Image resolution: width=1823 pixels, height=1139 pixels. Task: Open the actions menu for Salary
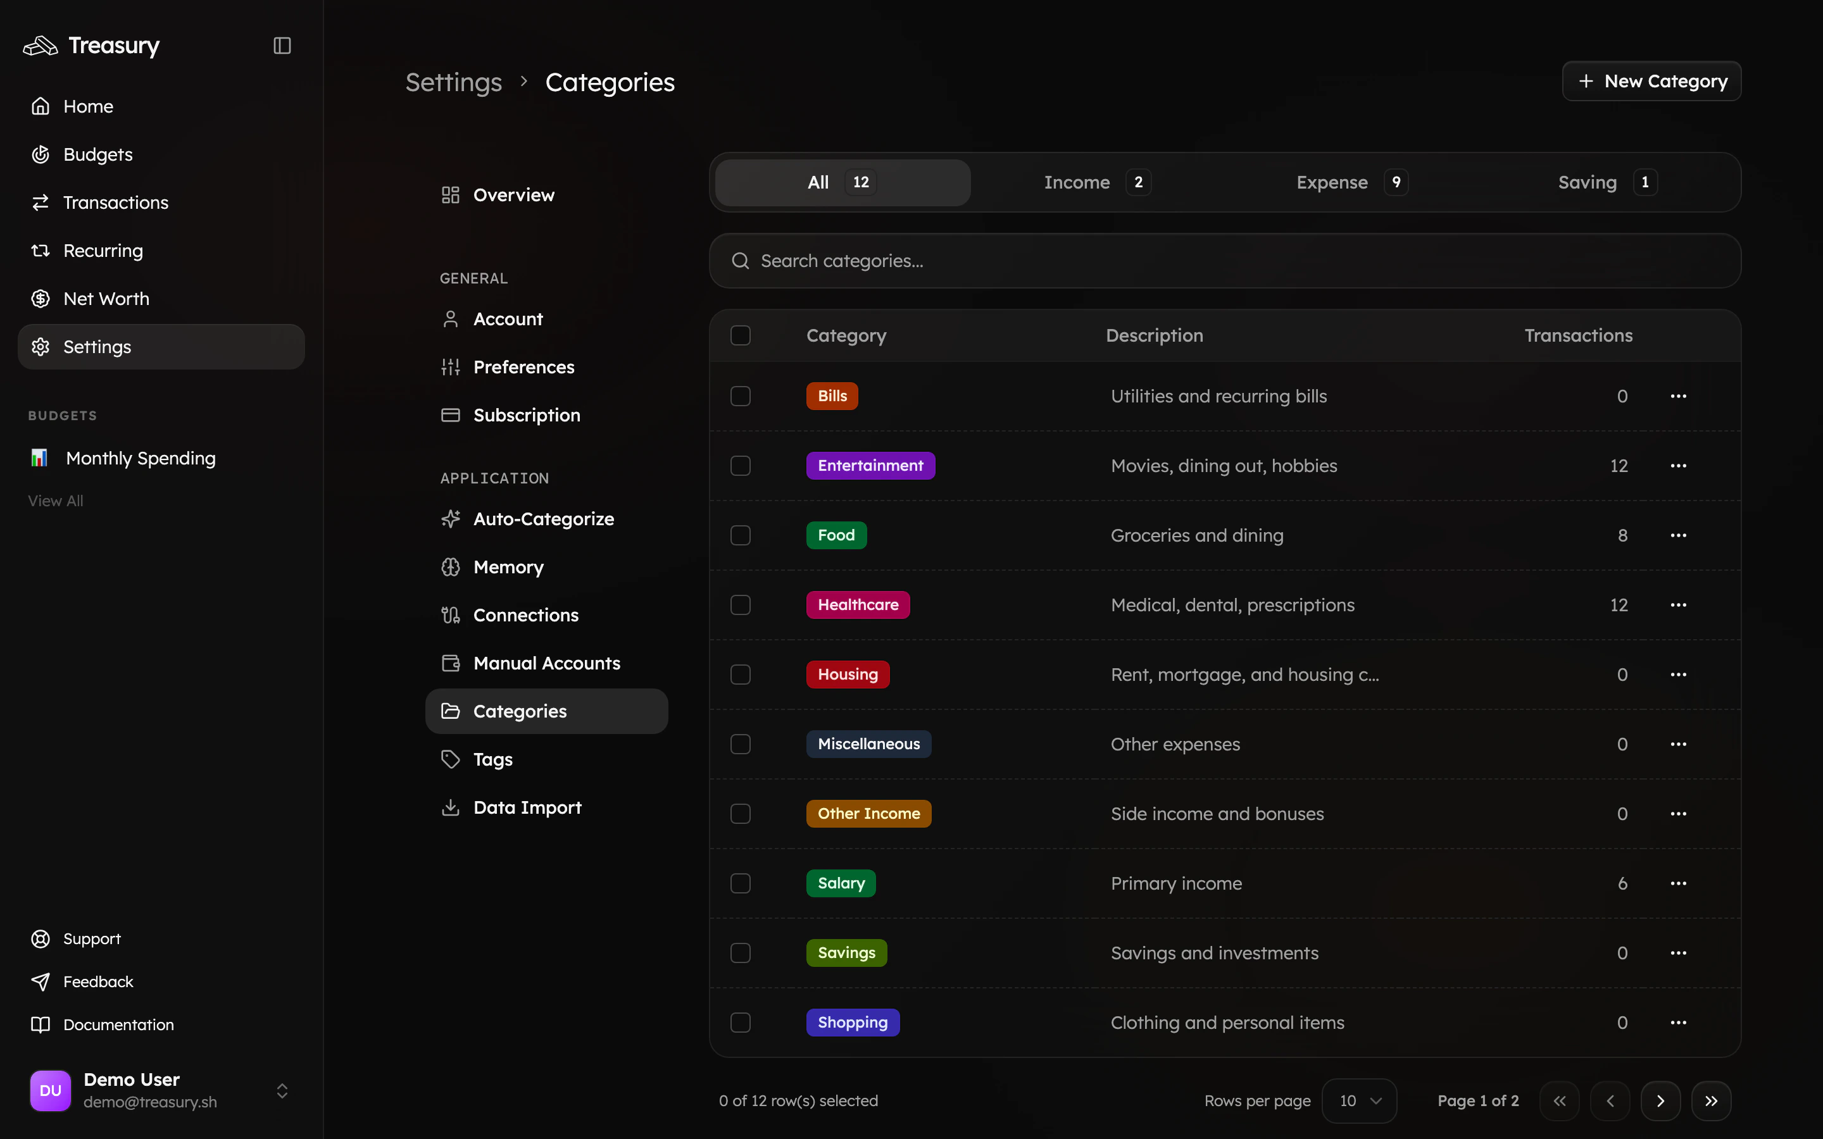[x=1679, y=883]
